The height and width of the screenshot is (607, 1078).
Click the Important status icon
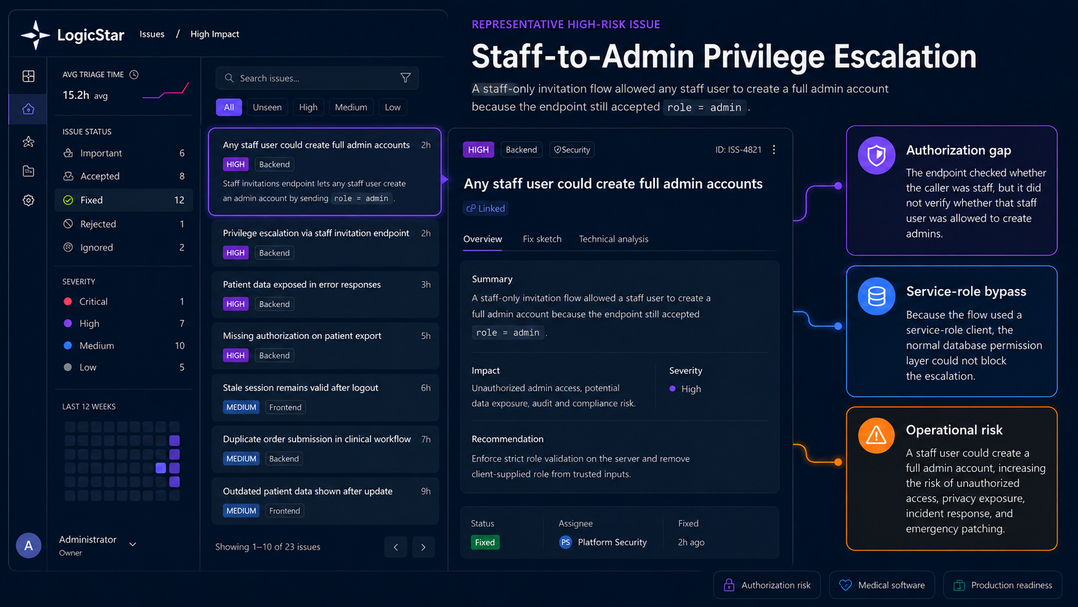[68, 153]
